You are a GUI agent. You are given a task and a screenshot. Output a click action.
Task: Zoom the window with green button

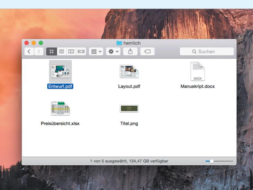[x=41, y=43]
